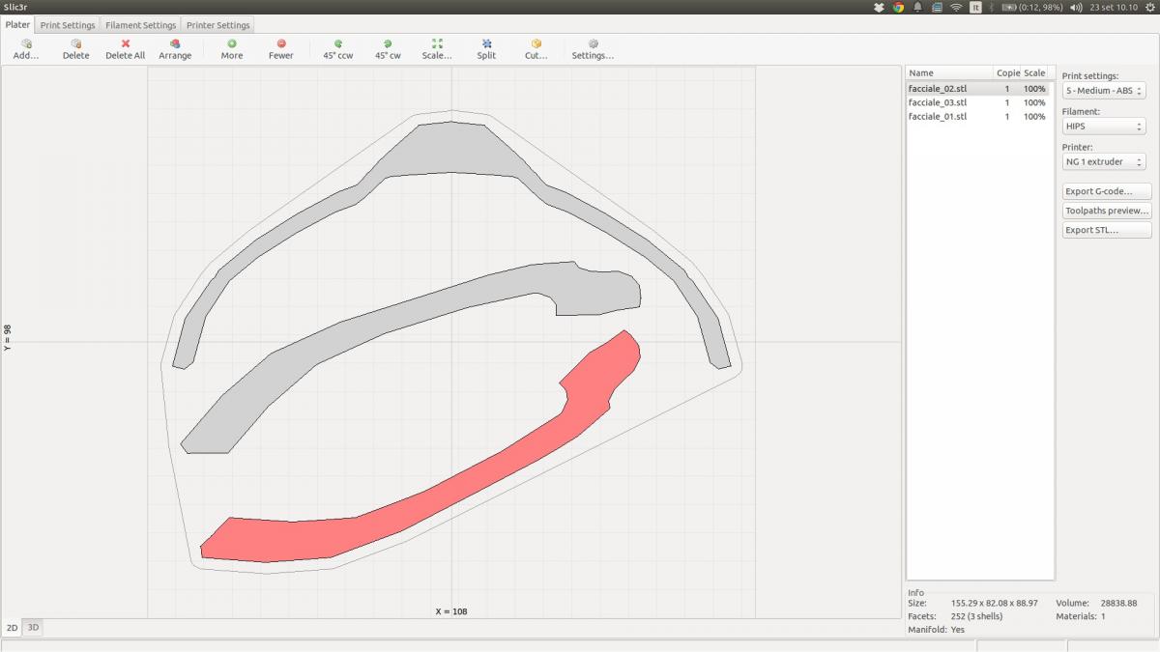The height and width of the screenshot is (652, 1160).
Task: Click the Export G-code button
Action: 1106,191
